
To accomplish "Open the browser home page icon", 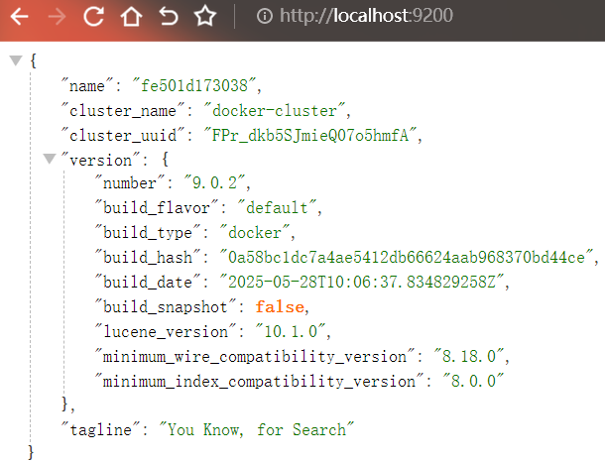I will 131,16.
